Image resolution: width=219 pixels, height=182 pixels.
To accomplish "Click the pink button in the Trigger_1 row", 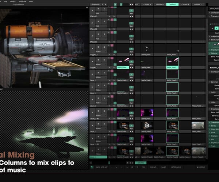I will click(x=112, y=58).
